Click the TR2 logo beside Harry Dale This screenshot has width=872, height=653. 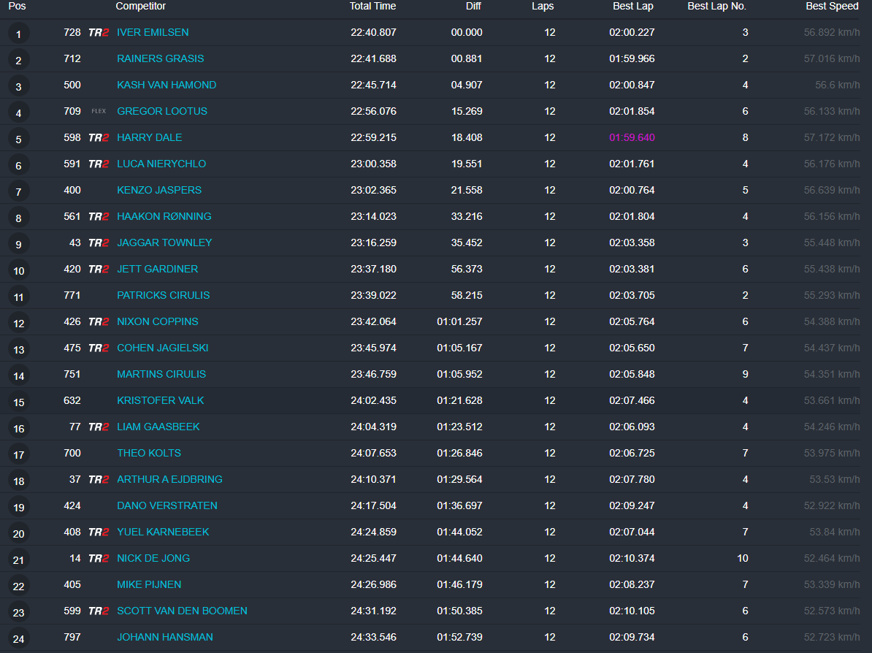(x=99, y=138)
